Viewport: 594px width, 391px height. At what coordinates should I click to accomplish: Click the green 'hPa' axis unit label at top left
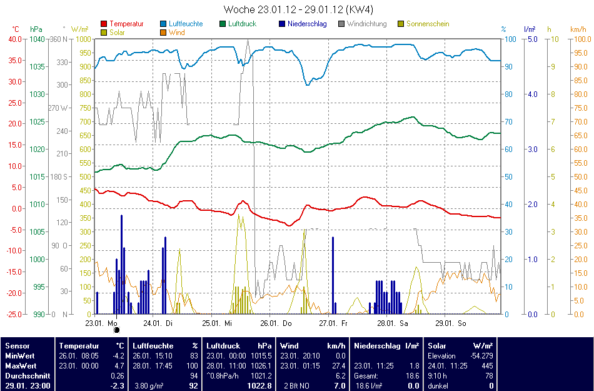(36, 29)
